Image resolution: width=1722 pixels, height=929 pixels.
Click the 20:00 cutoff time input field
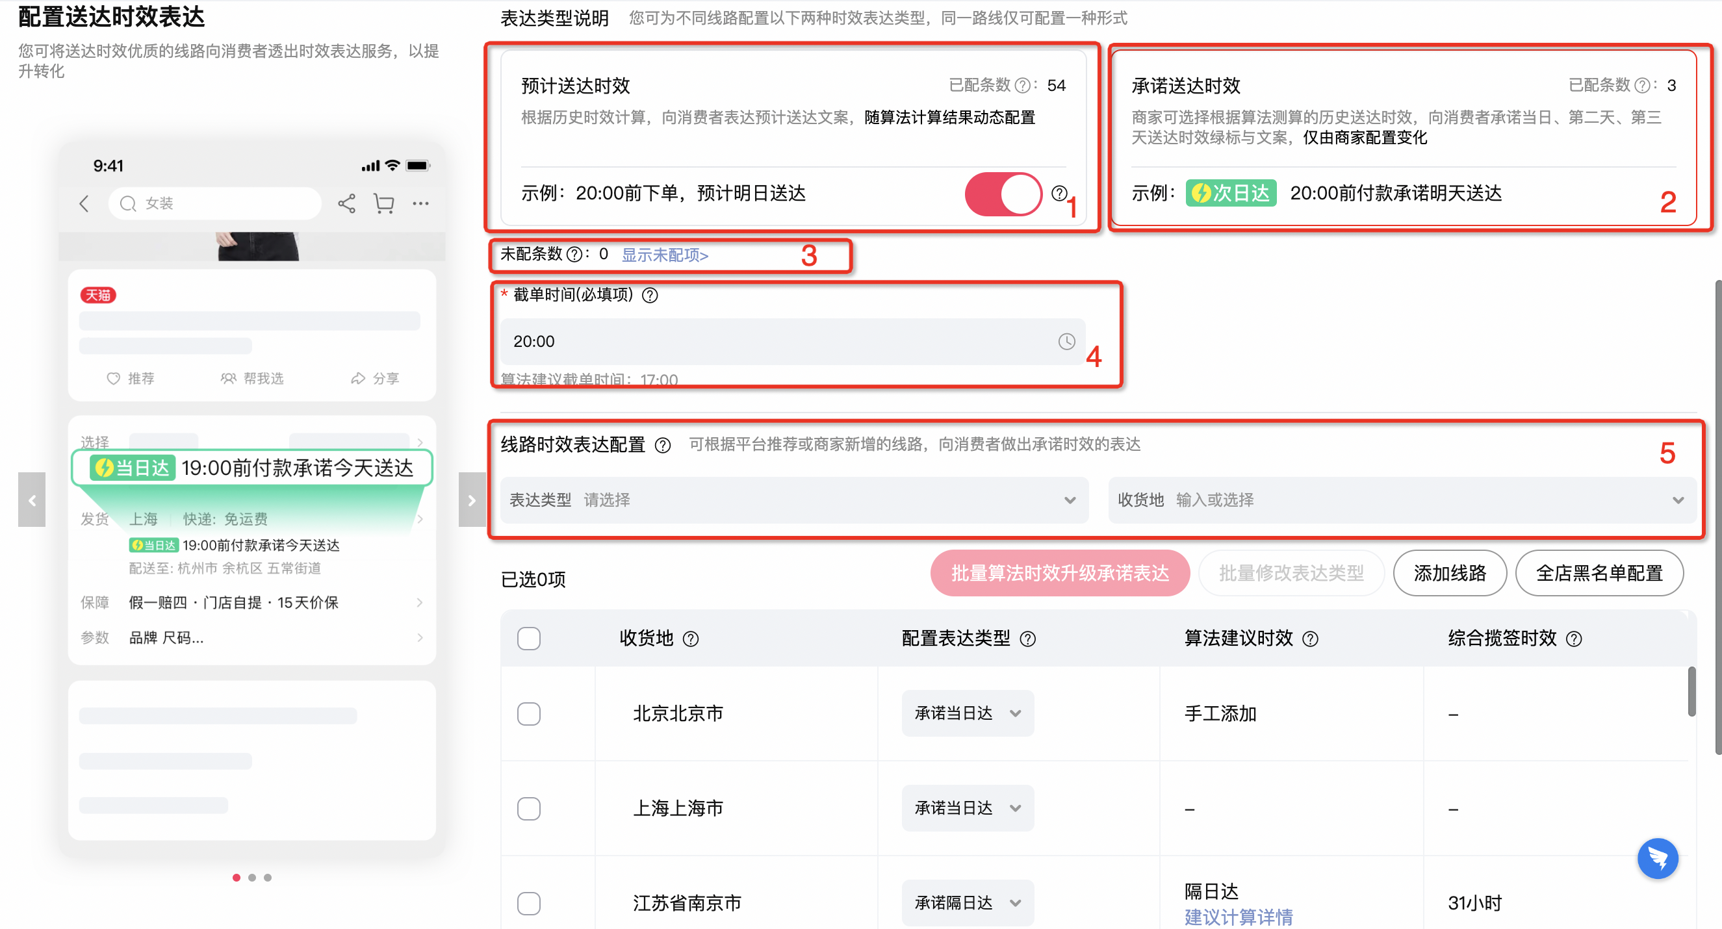click(793, 342)
